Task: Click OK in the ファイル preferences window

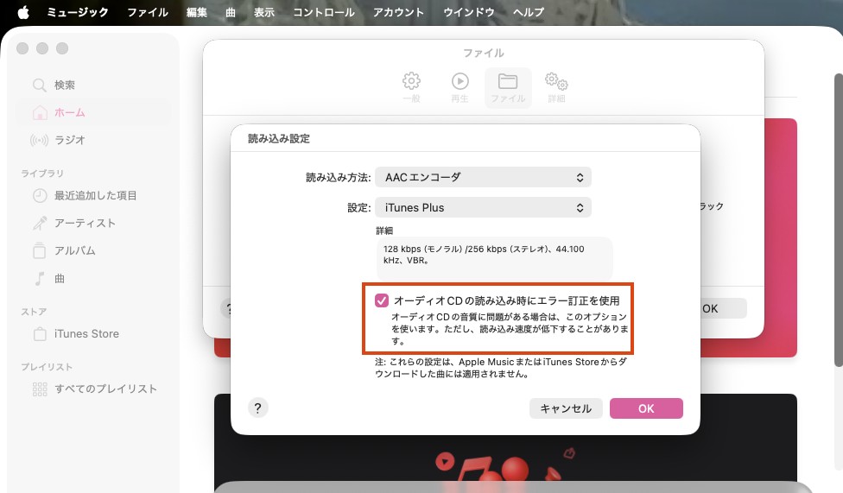Action: pos(723,308)
